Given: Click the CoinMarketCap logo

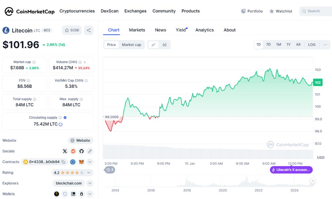Looking at the screenshot, I should click(30, 11).
